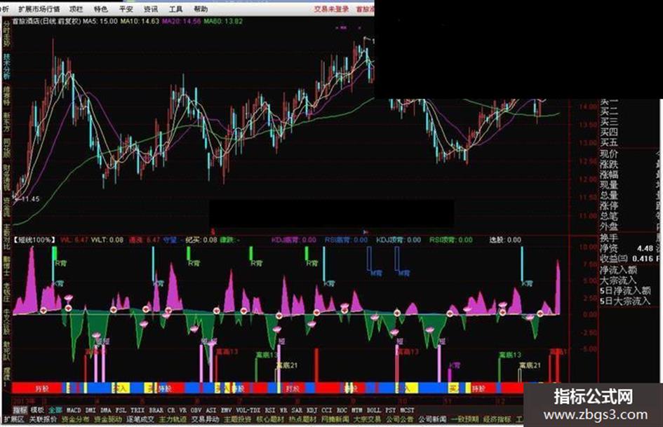Open the 扩展市场行情 menu

coord(39,9)
